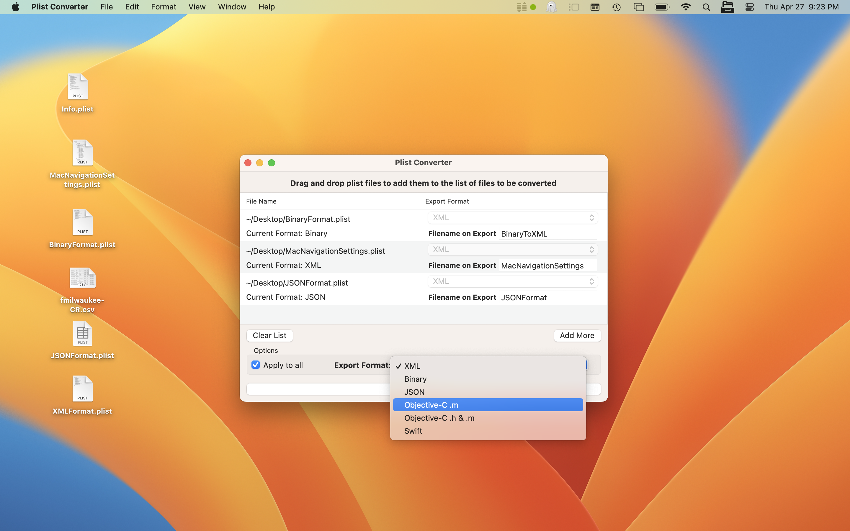This screenshot has height=531, width=850.
Task: Click the date and time in menu bar
Action: tap(802, 7)
